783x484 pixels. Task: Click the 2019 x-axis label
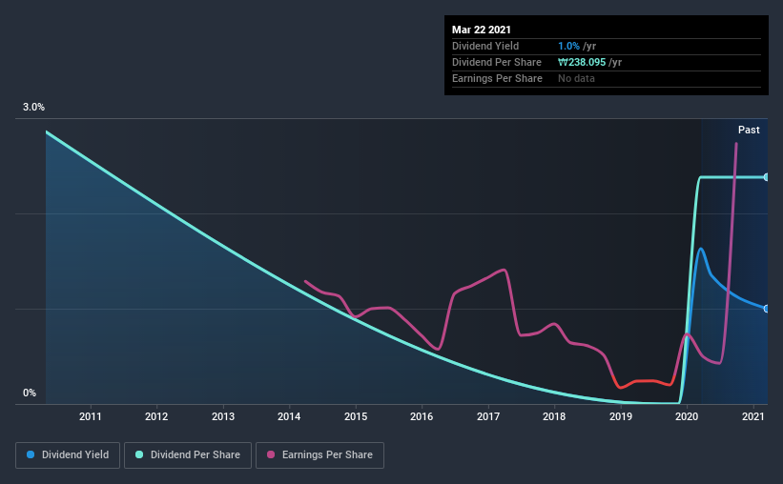pyautogui.click(x=621, y=416)
